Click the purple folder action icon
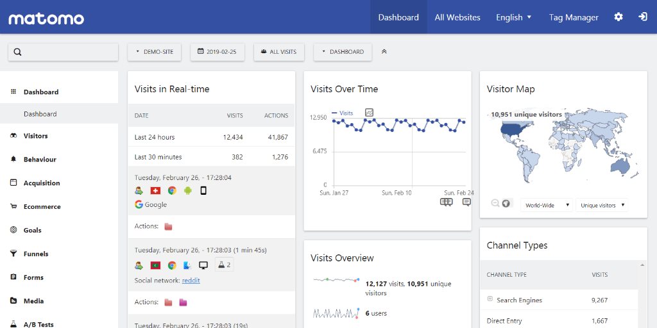Viewport: 657px width, 328px height. (183, 302)
